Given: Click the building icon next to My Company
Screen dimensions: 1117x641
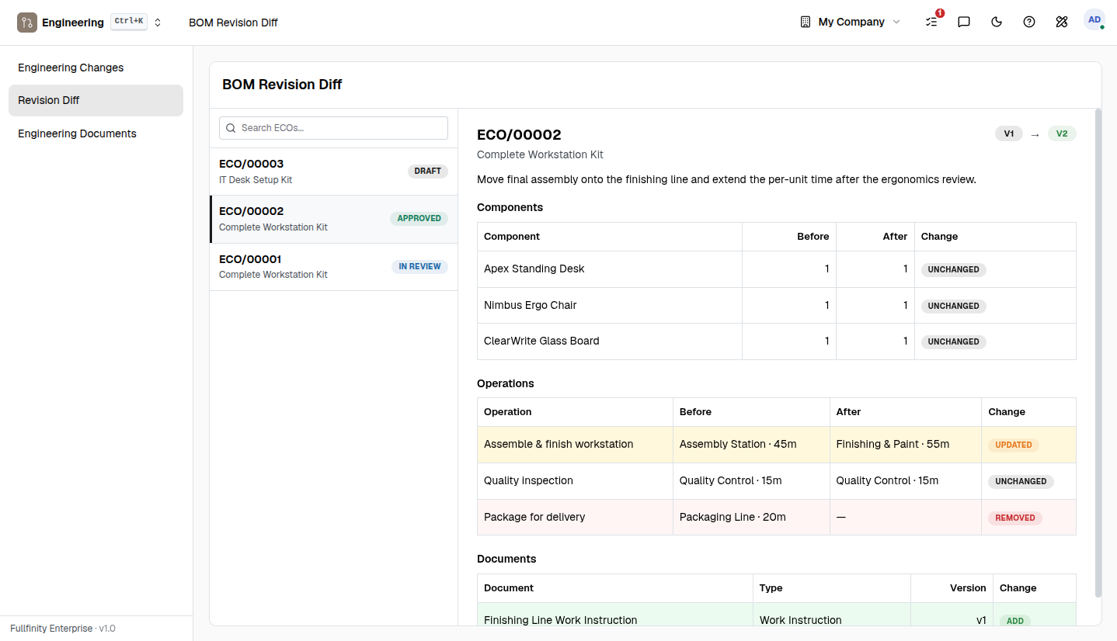Looking at the screenshot, I should (806, 22).
